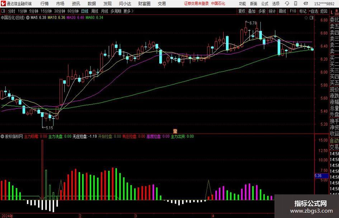This screenshot has width=339, height=218.
Task: Switch to the 60分钟 period tab
Action: point(73,11)
